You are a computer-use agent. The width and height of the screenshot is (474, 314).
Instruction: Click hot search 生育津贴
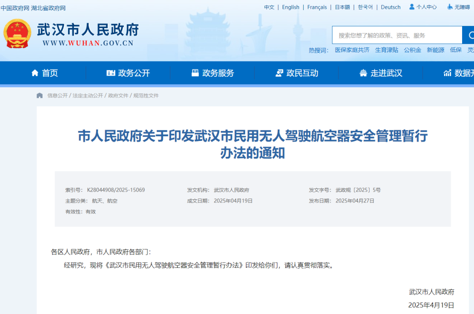(x=387, y=50)
